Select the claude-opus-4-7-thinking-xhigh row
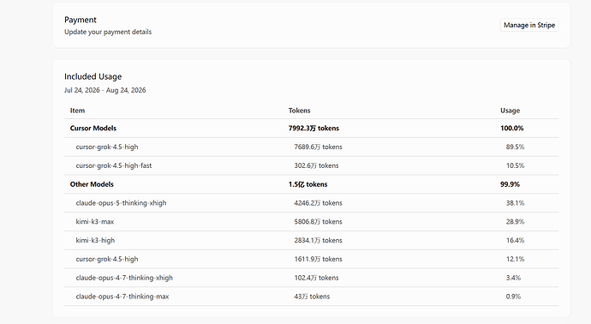The image size is (591, 324). [311, 278]
